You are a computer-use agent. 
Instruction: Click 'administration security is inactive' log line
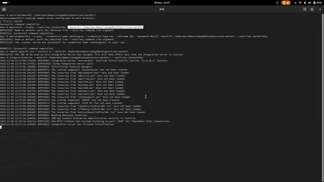(x=68, y=118)
